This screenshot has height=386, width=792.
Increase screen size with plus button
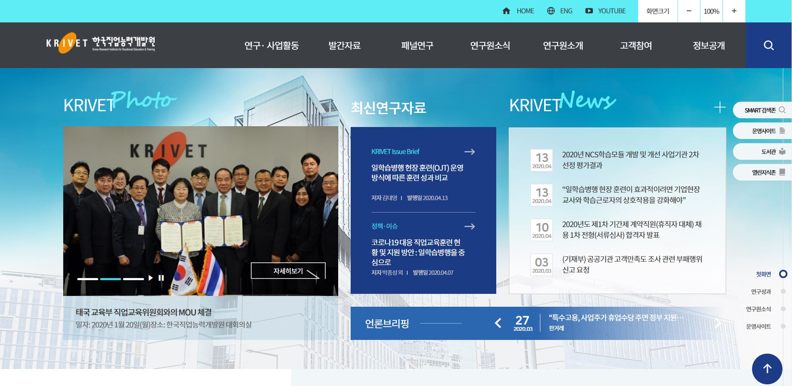(734, 11)
